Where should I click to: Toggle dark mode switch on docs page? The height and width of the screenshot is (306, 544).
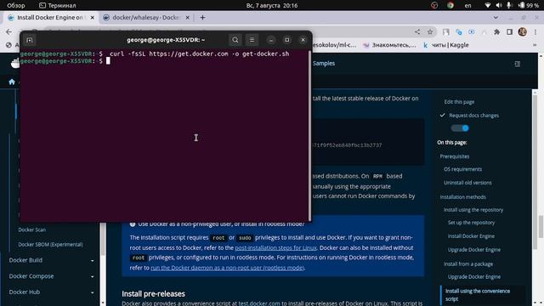[460, 128]
